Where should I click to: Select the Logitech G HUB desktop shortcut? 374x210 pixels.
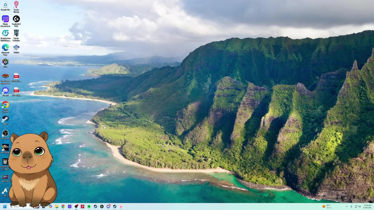pos(16,21)
